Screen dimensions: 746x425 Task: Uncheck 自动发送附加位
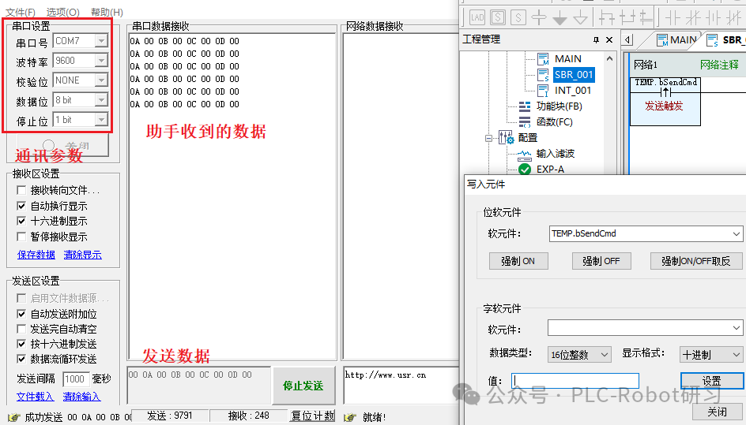[21, 314]
